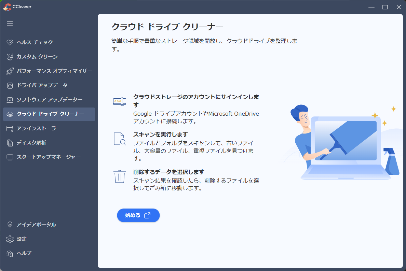This screenshot has width=406, height=271.
Task: Click the uninstaller icon beside アンインストーラ
Action: [x=10, y=129]
